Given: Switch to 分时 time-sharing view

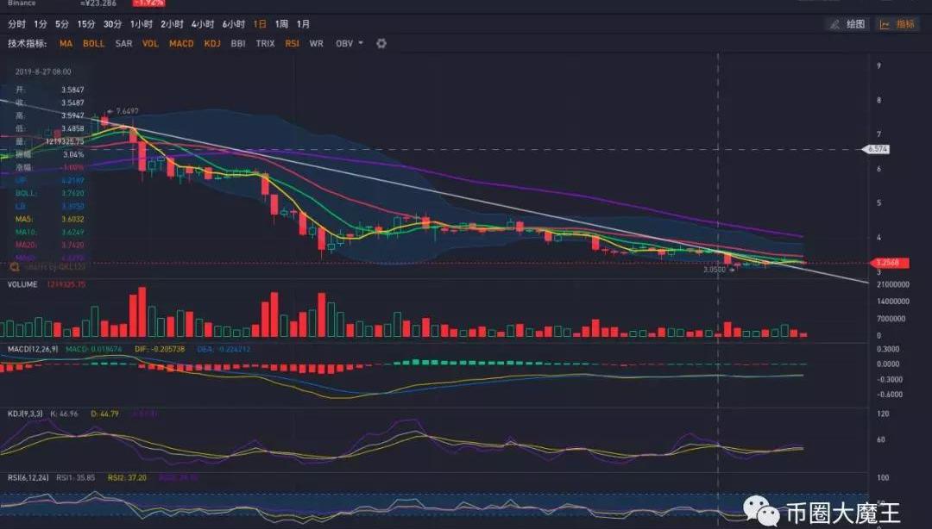Looking at the screenshot, I should pos(16,24).
